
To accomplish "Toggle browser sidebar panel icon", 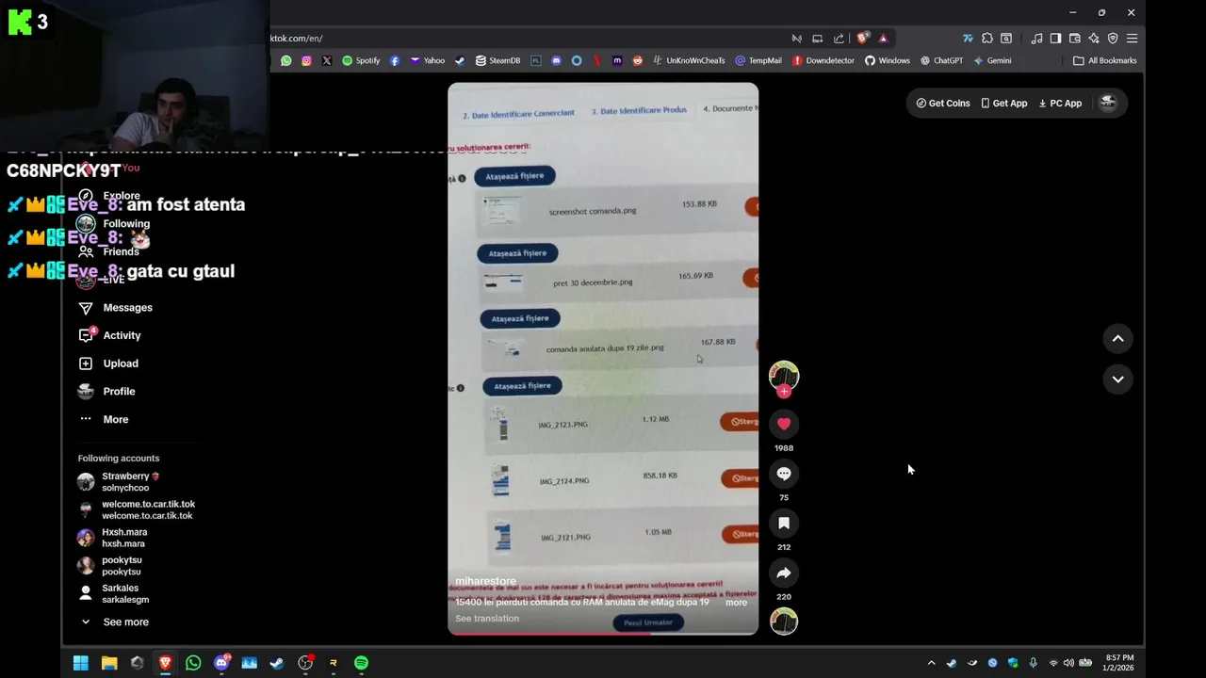I will tap(1055, 39).
